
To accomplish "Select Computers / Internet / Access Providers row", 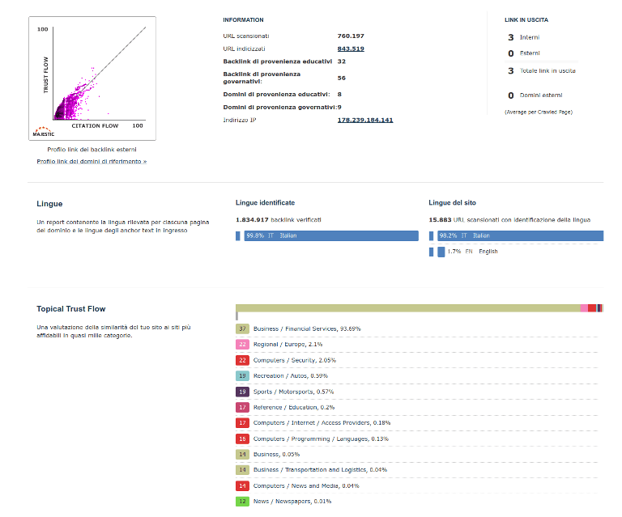I will pyautogui.click(x=322, y=423).
